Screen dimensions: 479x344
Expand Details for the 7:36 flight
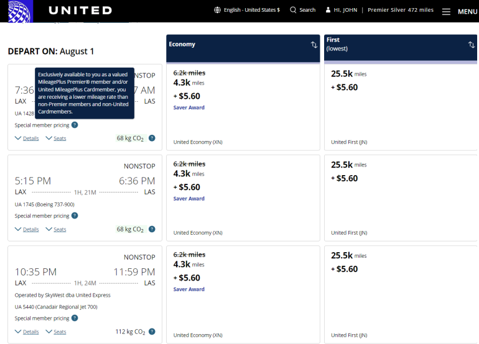tap(27, 138)
